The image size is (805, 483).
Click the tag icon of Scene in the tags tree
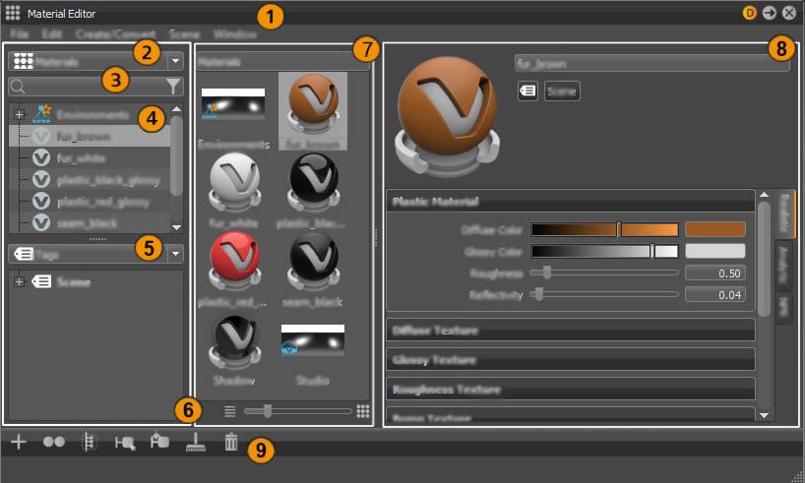41,281
